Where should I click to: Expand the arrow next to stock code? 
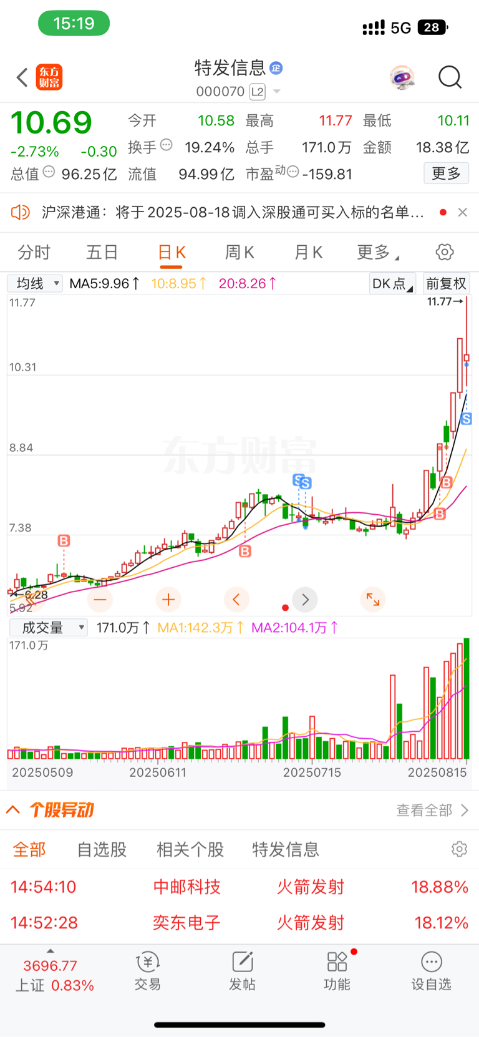click(277, 92)
